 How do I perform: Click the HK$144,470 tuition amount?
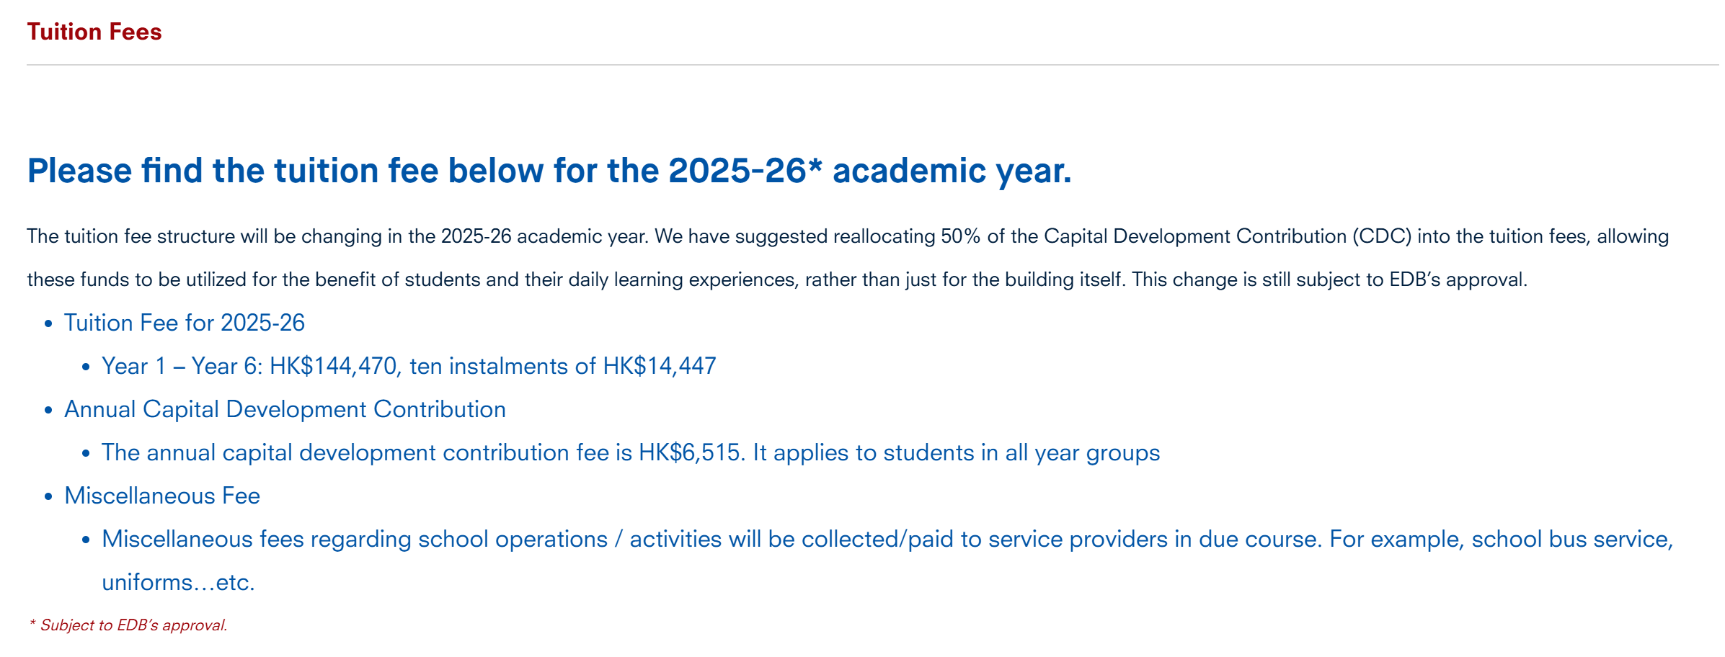(333, 366)
